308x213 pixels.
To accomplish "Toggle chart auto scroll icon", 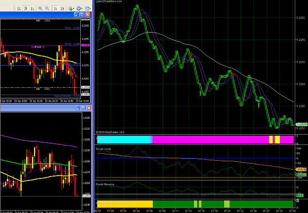I will click(x=56, y=8).
